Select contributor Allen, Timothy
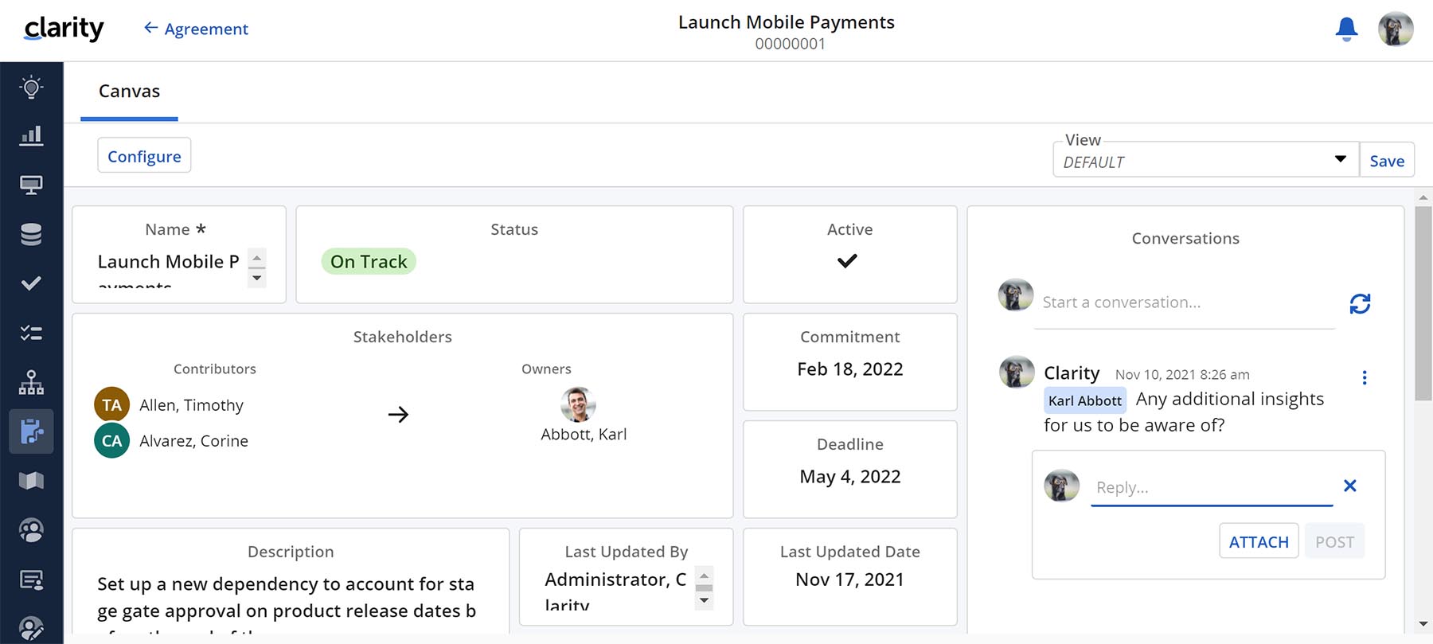Viewport: 1433px width, 644px height. (x=170, y=405)
